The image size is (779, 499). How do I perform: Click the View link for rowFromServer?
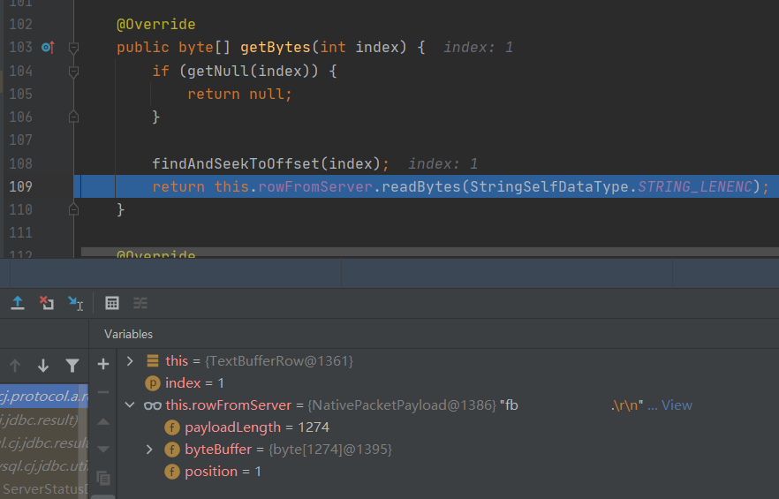coord(677,404)
